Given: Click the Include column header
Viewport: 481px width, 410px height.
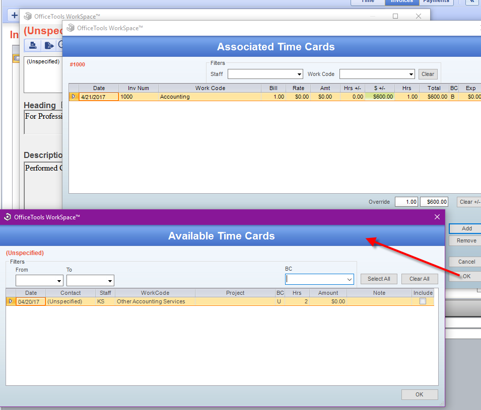Looking at the screenshot, I should (423, 293).
